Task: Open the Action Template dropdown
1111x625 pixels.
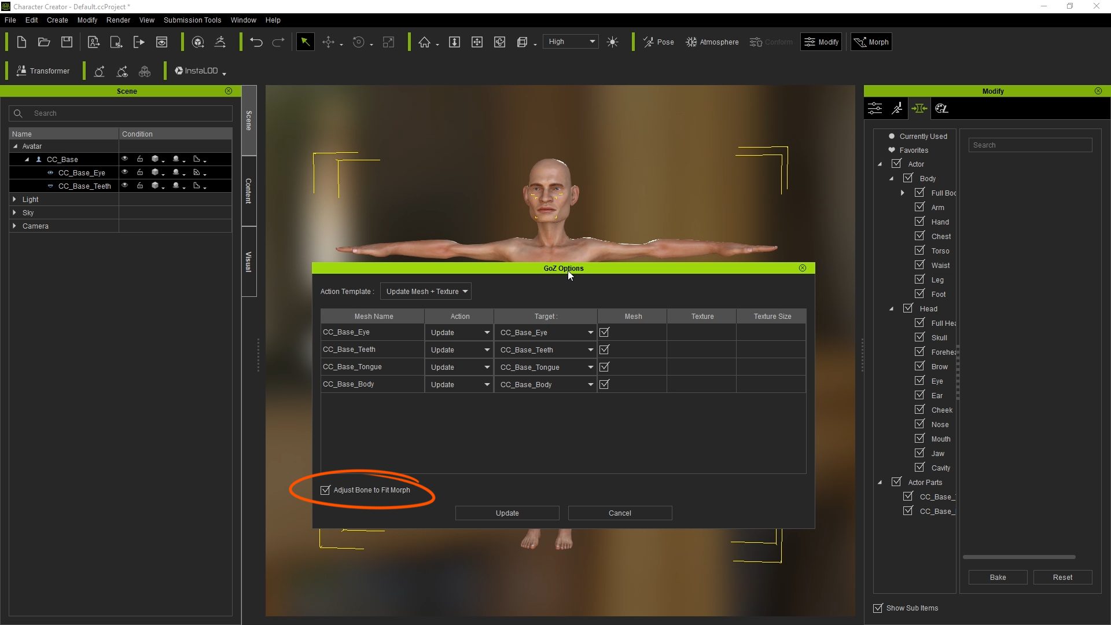Action: tap(426, 292)
